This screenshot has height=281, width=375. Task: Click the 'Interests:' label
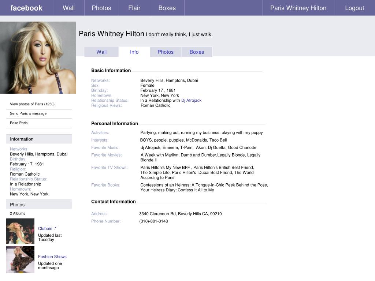click(x=100, y=140)
